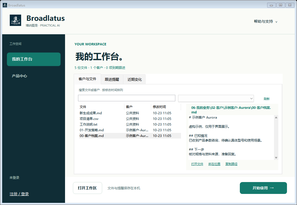Switch to the 跟进提醒 tab
Viewport: 297px width, 205px height.
coord(112,79)
